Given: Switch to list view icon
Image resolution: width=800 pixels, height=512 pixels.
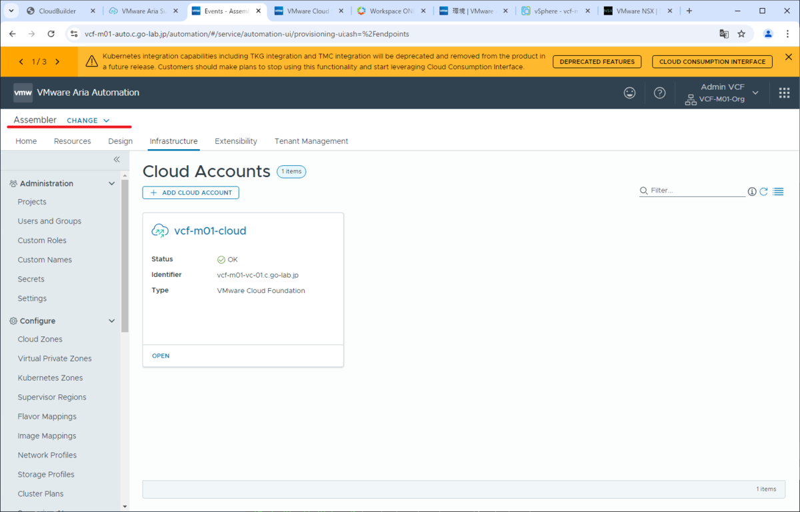Looking at the screenshot, I should tap(778, 191).
